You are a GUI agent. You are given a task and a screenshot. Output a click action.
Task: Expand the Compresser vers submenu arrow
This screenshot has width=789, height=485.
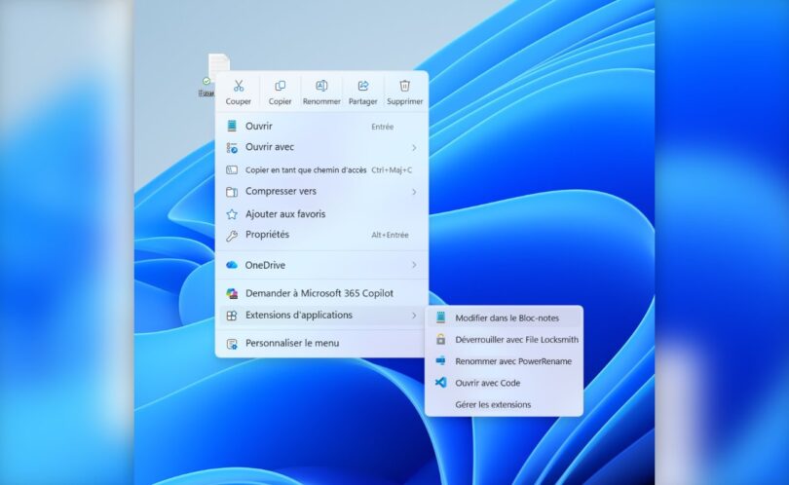coord(414,192)
